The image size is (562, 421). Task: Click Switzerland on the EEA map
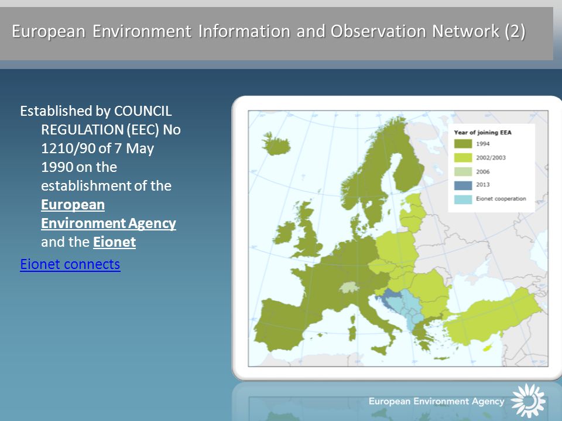point(349,287)
